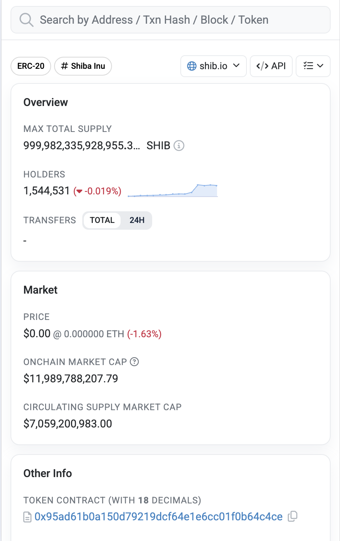
Task: Click the SHIB supply info icon
Action: click(x=179, y=145)
